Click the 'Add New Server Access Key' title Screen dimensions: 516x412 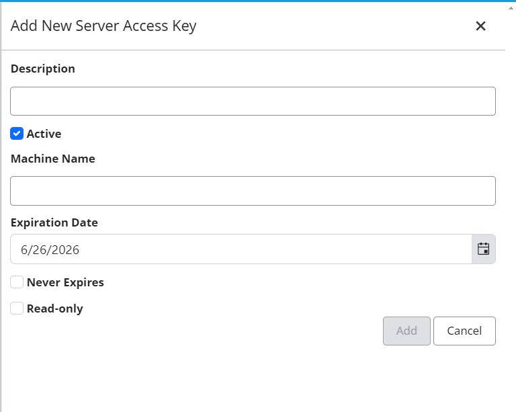point(103,26)
